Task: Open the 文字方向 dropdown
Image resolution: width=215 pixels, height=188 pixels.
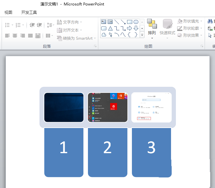Action: [x=69, y=22]
